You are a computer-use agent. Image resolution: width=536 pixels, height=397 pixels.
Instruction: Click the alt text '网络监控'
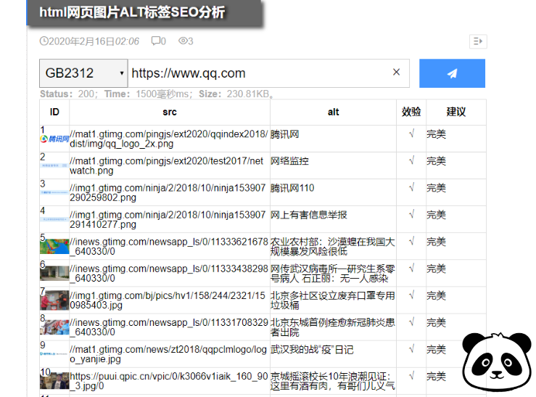[x=289, y=161]
